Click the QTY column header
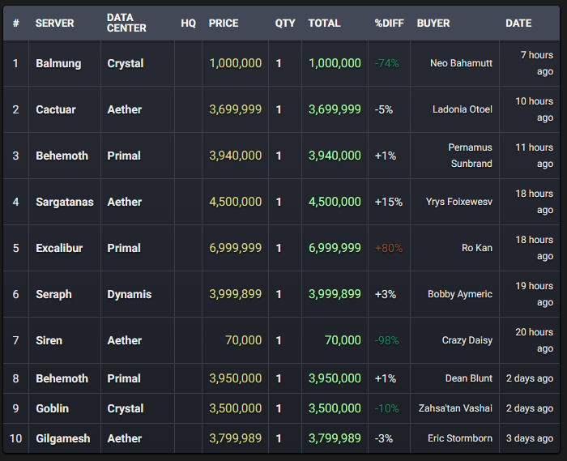This screenshot has height=461, width=567. point(285,23)
